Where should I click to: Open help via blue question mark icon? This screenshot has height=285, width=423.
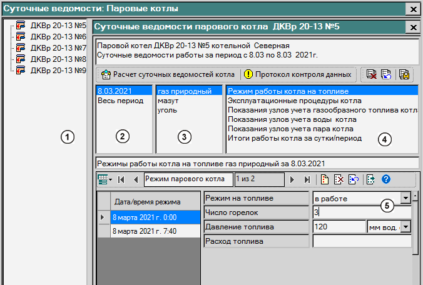(x=386, y=180)
